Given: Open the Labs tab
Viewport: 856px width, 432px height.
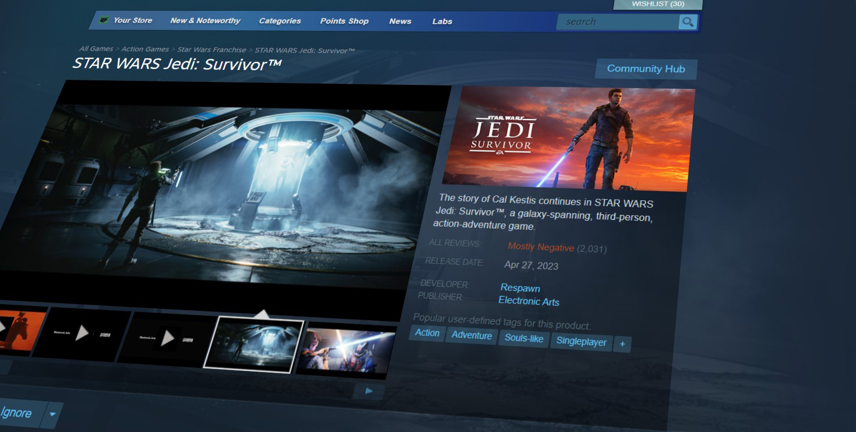Looking at the screenshot, I should point(442,21).
